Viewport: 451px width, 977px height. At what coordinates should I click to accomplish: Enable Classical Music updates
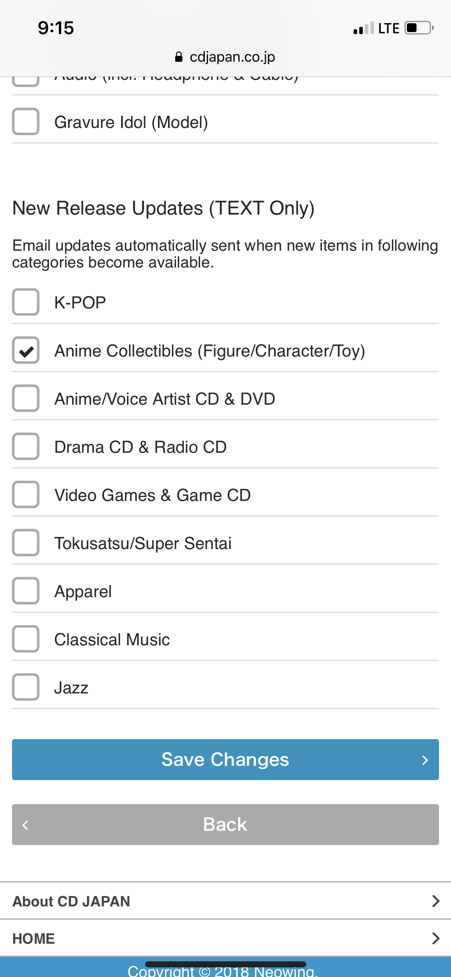click(26, 639)
